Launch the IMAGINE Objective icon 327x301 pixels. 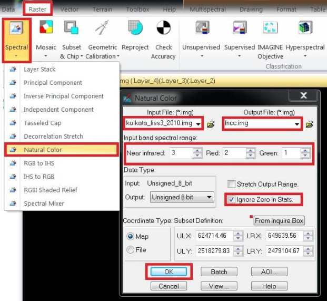[x=270, y=27]
